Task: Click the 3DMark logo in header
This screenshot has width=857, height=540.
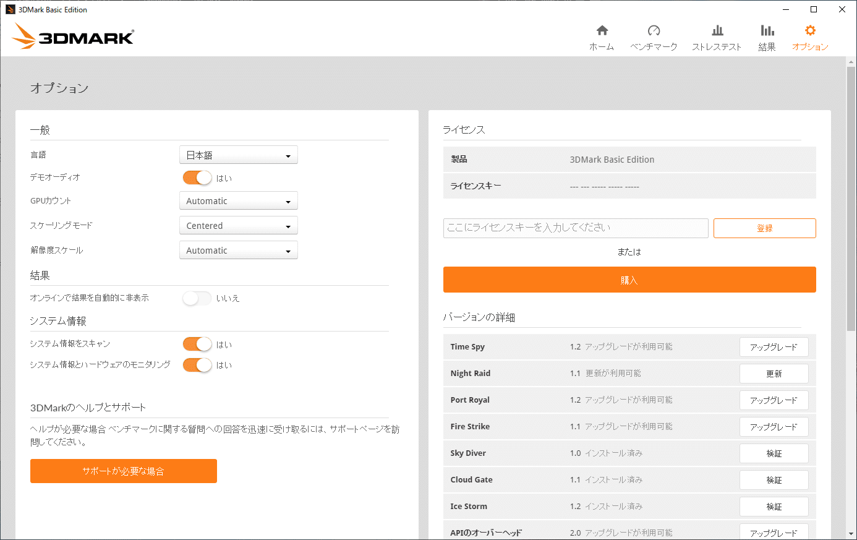Action: tap(73, 36)
